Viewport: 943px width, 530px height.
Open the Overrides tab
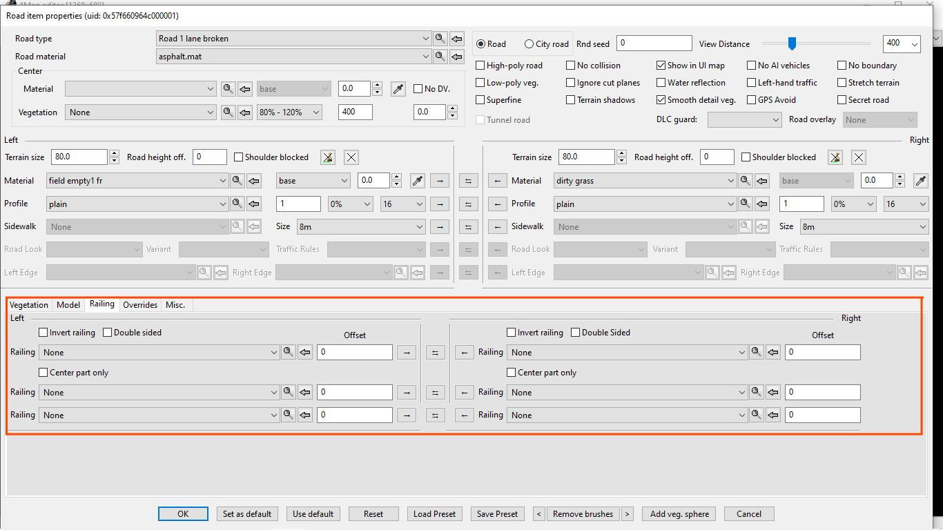click(140, 305)
